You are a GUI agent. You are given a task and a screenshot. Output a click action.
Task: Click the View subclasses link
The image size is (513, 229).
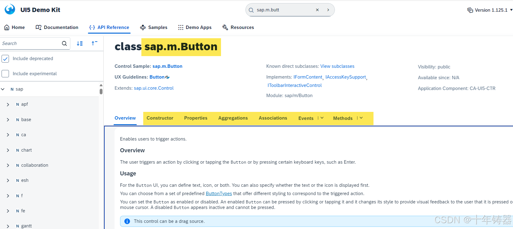[337, 66]
